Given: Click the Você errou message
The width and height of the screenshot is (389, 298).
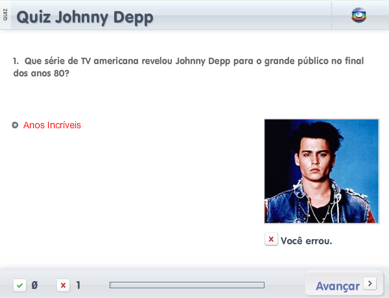Looking at the screenshot, I should 307,241.
